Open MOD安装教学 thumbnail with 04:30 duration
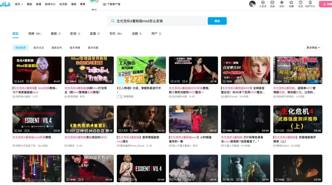Image resolution: width=332 pixels, height=185 pixels. click(89, 168)
